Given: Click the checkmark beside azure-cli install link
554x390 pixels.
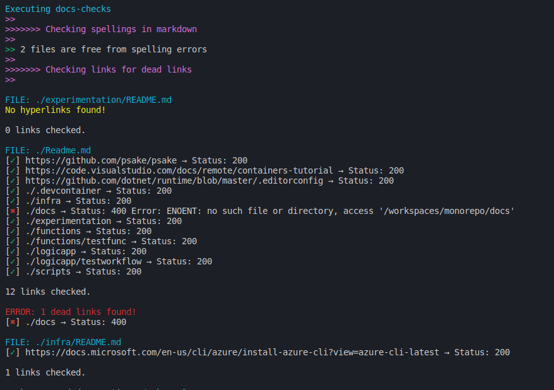Looking at the screenshot, I should click(x=13, y=353).
